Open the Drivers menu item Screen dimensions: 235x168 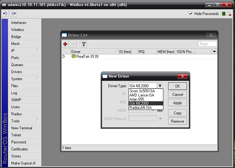25,72
